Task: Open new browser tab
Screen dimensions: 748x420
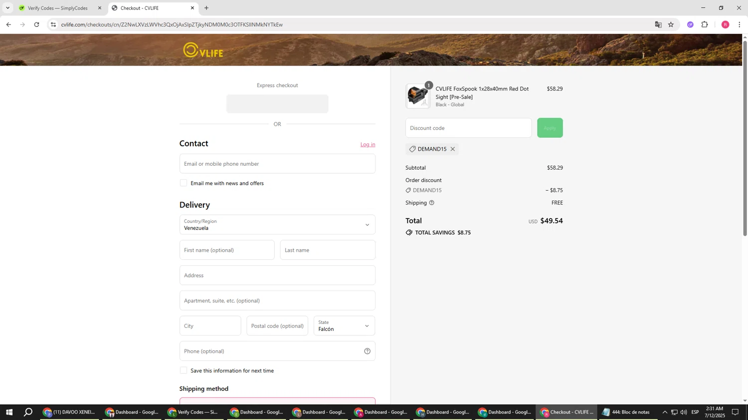Action: (206, 8)
